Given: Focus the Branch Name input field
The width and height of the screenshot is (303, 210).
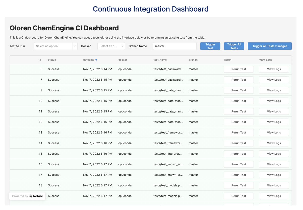Looking at the screenshot, I should [x=175, y=46].
